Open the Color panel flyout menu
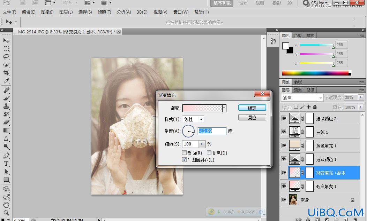The height and width of the screenshot is (221, 367). [362, 35]
